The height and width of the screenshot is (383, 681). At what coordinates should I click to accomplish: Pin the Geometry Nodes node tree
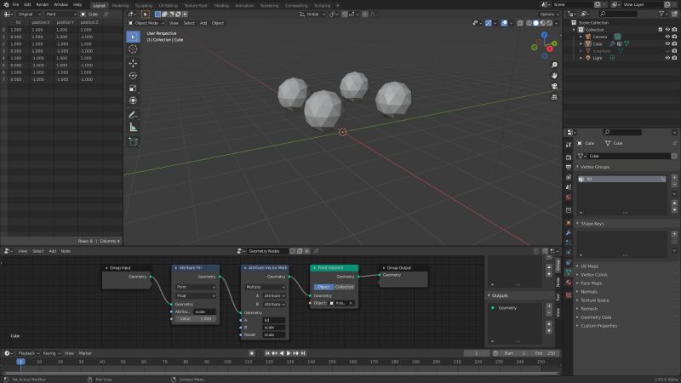pyautogui.click(x=316, y=251)
